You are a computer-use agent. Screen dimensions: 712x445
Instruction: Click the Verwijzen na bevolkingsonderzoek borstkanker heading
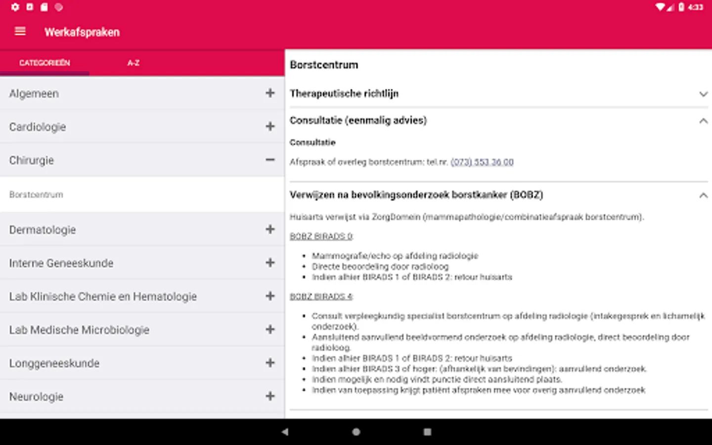(416, 195)
